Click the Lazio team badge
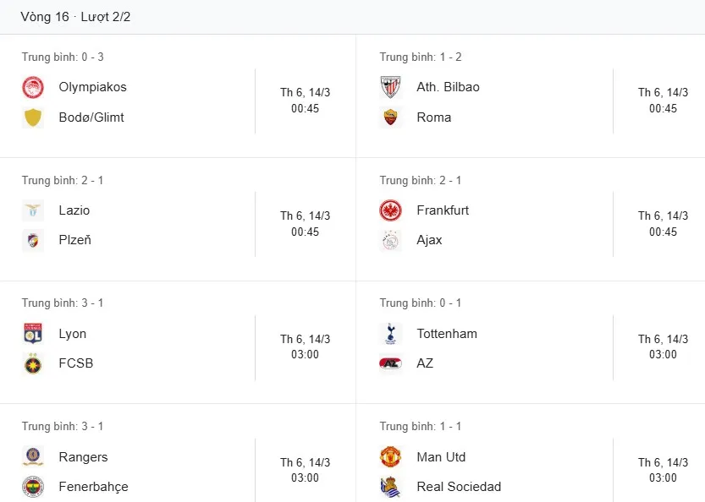 click(x=33, y=210)
